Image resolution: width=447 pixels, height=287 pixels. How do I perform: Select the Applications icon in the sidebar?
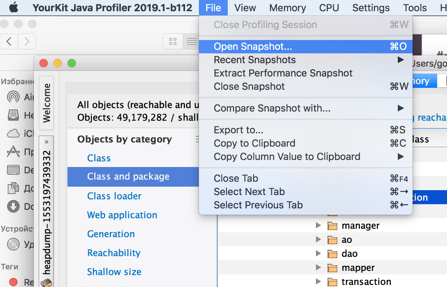point(13,152)
